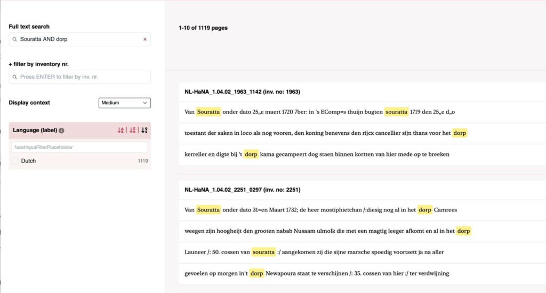
Task: Enable the Dutch language checkbox
Action: (15, 161)
